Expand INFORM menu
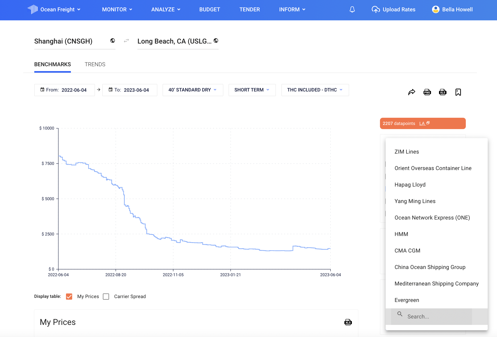This screenshot has width=497, height=337. (x=292, y=10)
